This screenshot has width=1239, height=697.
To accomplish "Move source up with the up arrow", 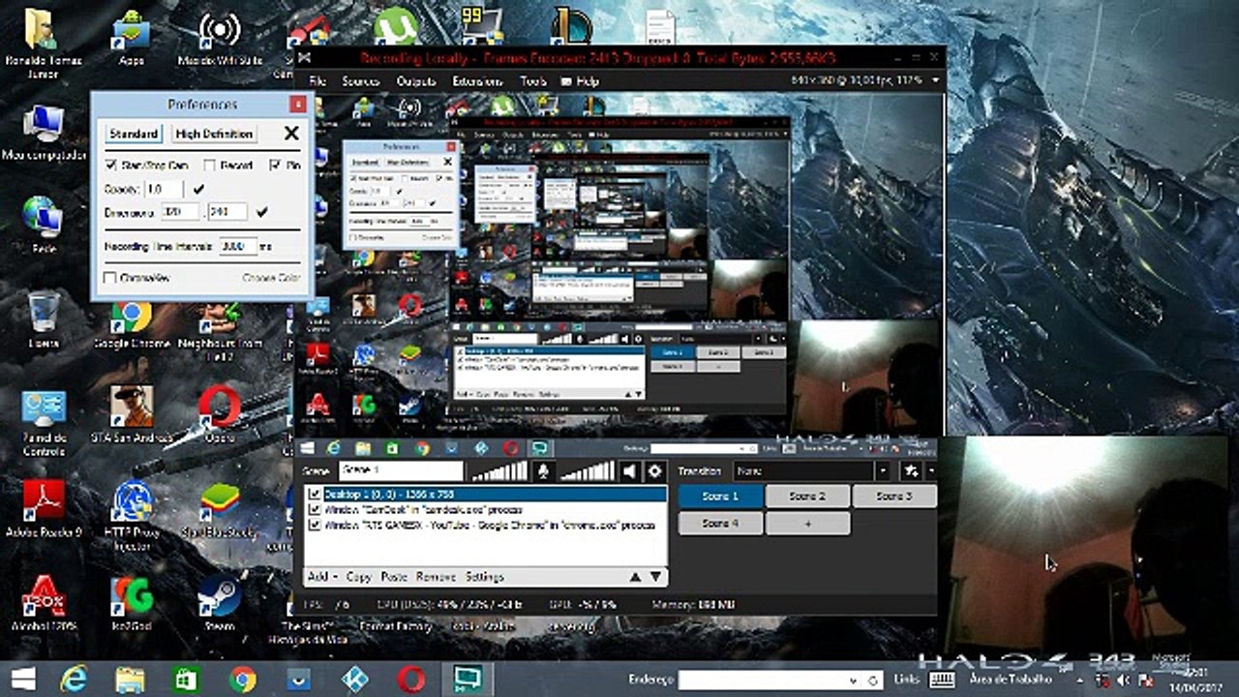I will coord(635,577).
